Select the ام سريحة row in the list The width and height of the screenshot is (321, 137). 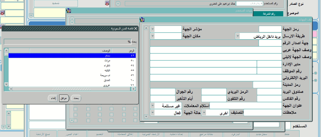click(x=72, y=75)
